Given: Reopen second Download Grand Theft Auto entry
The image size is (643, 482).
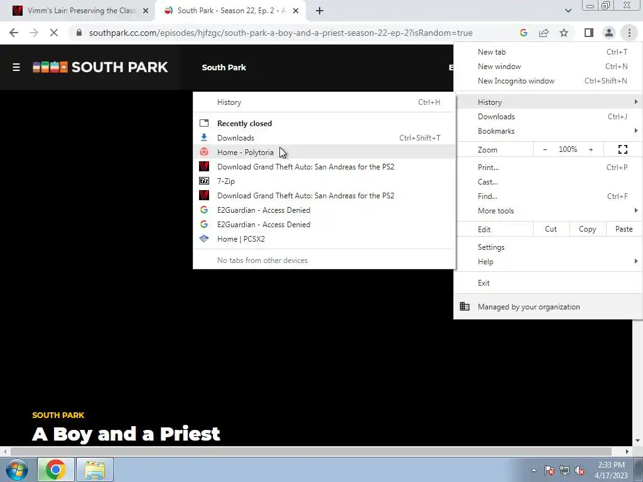Looking at the screenshot, I should pos(324,196).
